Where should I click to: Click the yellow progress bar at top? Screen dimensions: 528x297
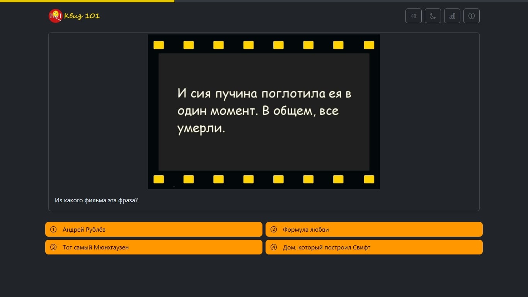click(x=87, y=2)
